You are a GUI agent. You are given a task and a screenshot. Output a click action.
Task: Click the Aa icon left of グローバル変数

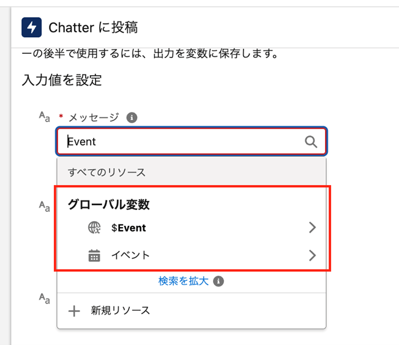(x=44, y=206)
